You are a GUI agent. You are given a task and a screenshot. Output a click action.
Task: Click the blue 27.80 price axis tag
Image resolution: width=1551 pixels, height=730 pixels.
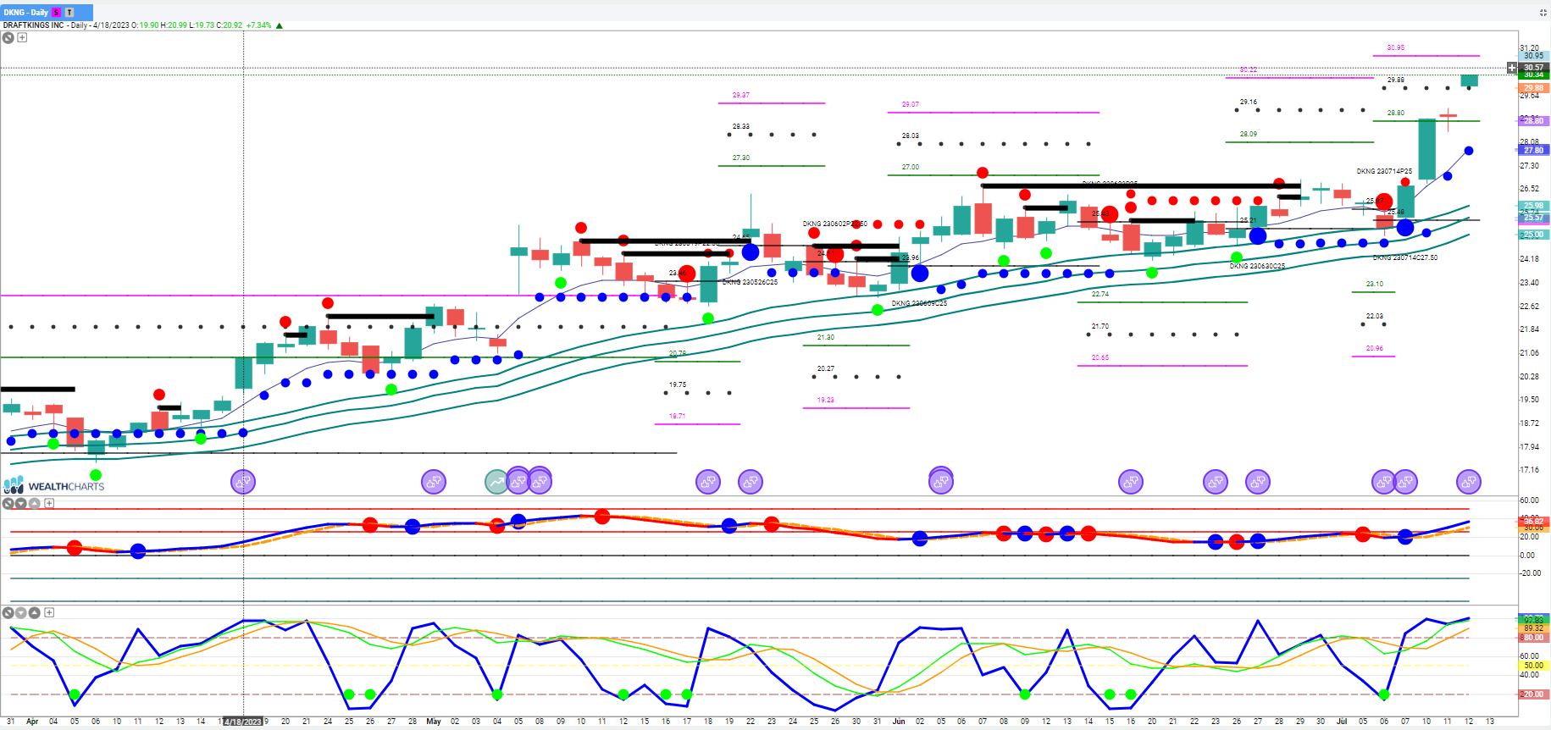1534,150
